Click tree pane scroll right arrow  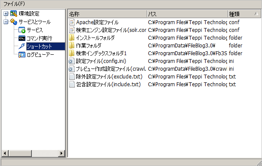coord(62,153)
